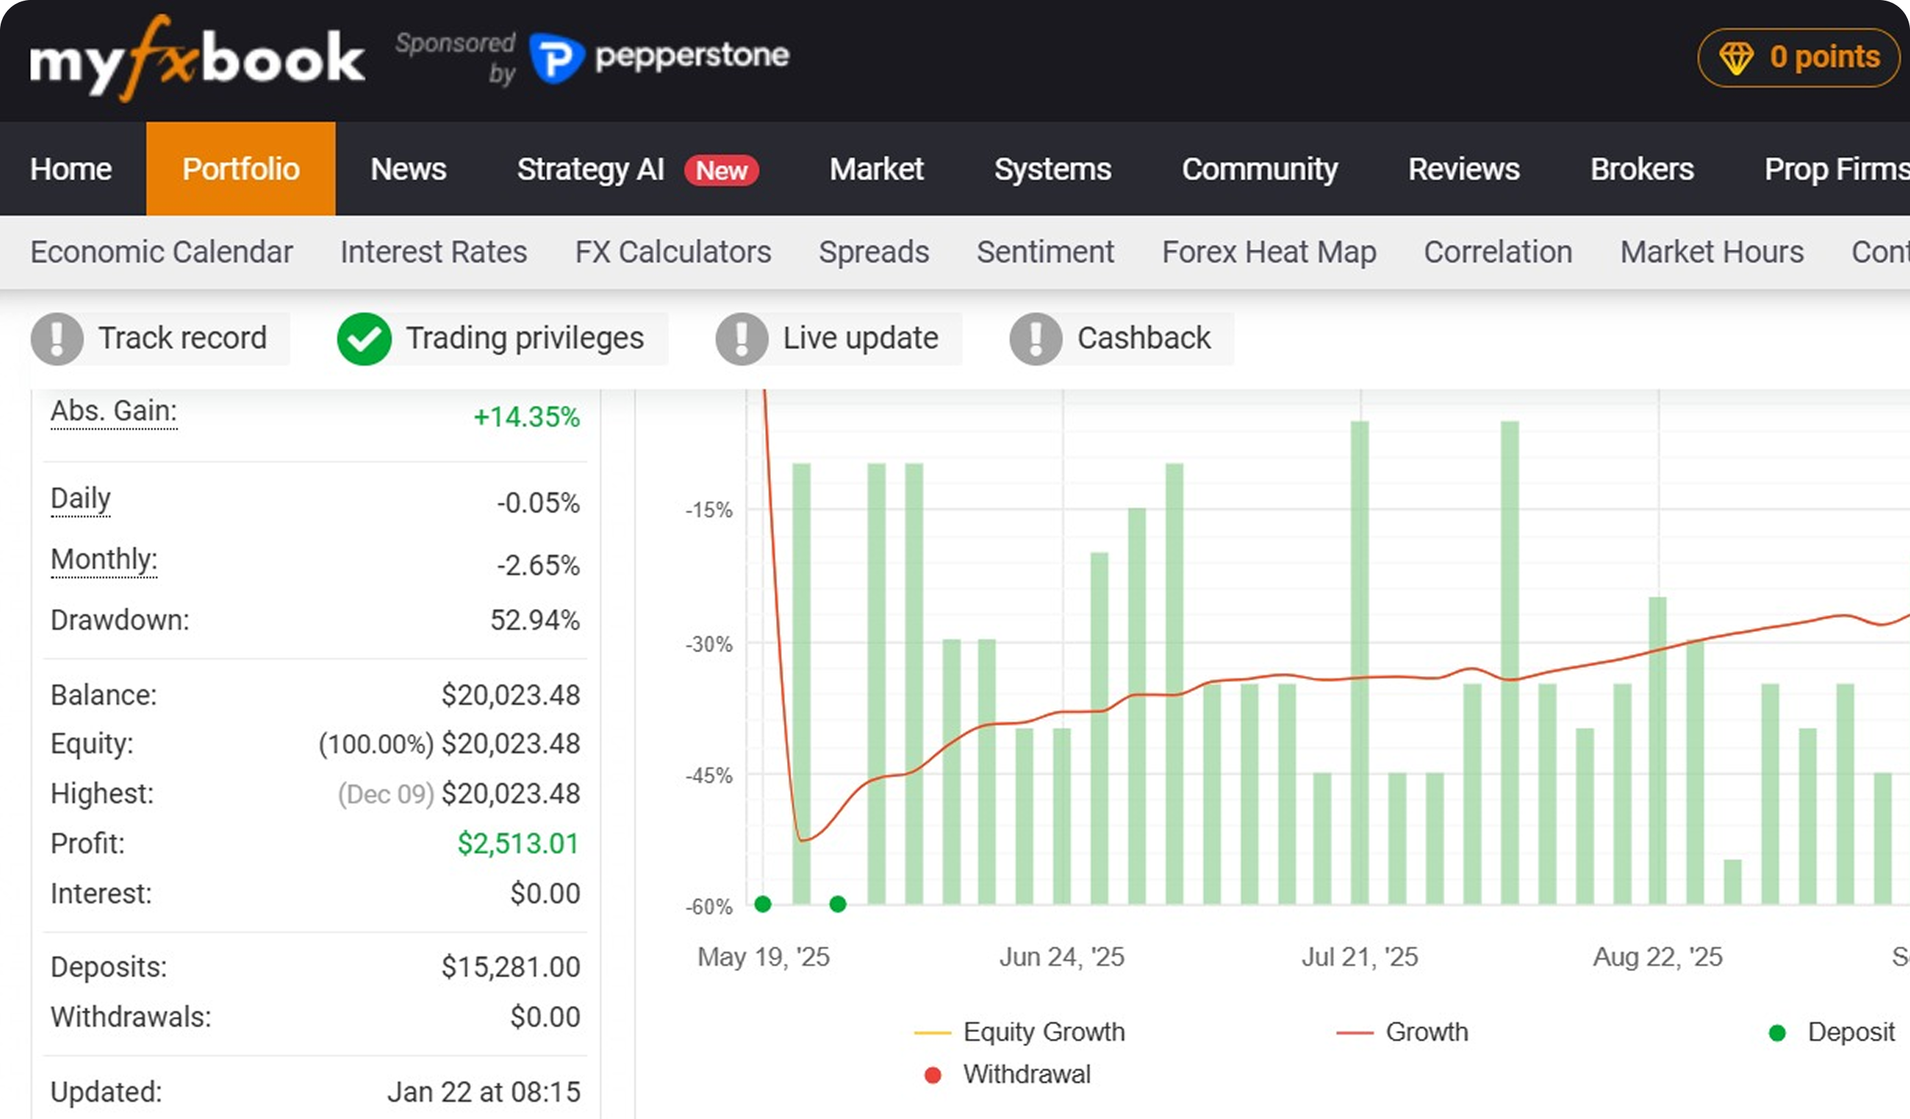The height and width of the screenshot is (1119, 1910).
Task: Click the Cashback warning icon
Action: (1035, 339)
